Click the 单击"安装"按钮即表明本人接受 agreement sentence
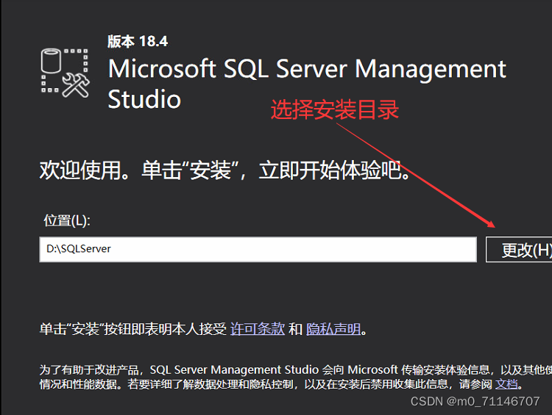The height and width of the screenshot is (415, 552). pyautogui.click(x=132, y=329)
